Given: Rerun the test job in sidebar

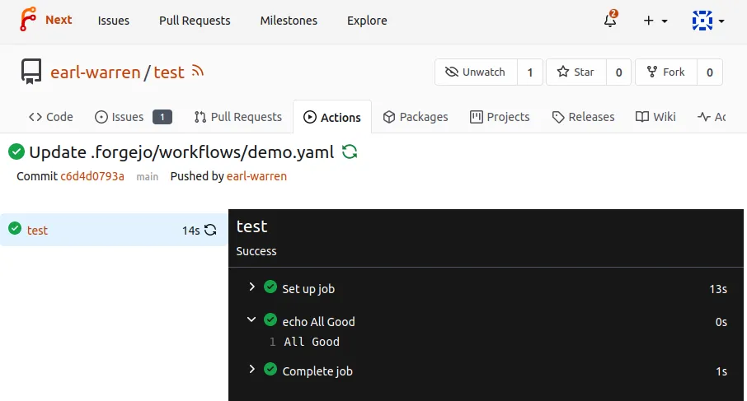Looking at the screenshot, I should [x=211, y=231].
